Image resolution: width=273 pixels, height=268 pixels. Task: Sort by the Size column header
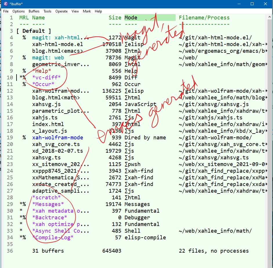click(x=115, y=18)
